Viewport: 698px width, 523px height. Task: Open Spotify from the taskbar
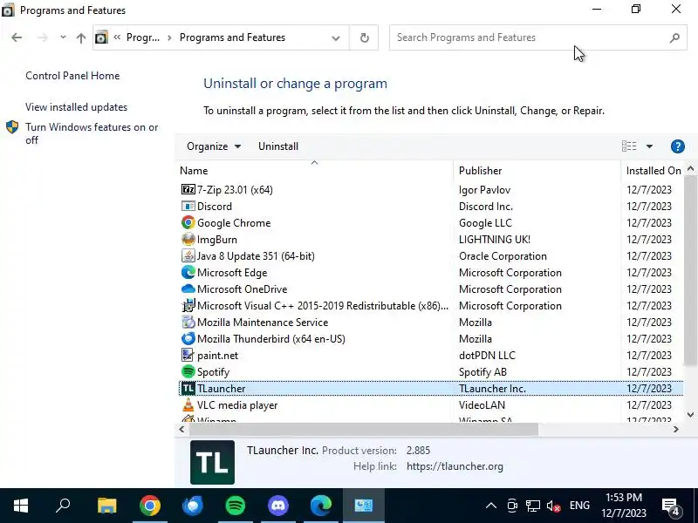pos(236,506)
